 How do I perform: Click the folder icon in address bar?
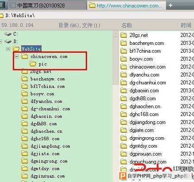click(1, 15)
